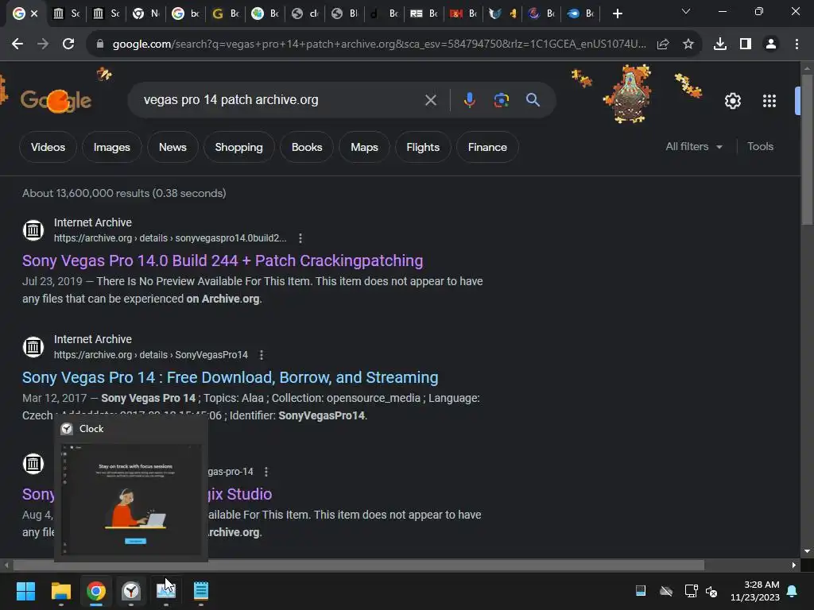Click the first result's Internet Archive favicon
814x610 pixels.
pyautogui.click(x=33, y=230)
